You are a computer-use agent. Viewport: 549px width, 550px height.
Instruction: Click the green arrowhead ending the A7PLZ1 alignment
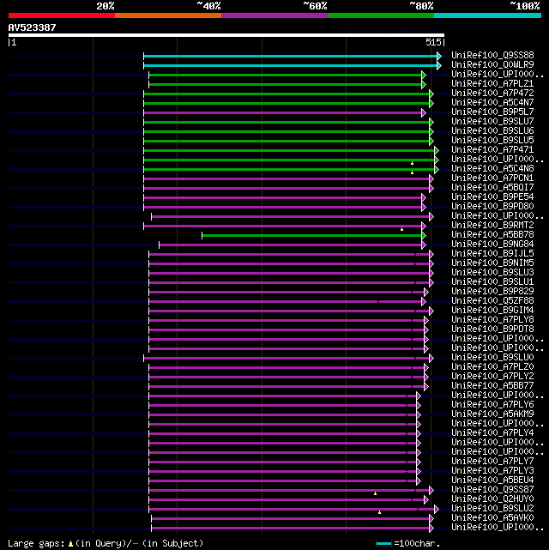[x=424, y=85]
